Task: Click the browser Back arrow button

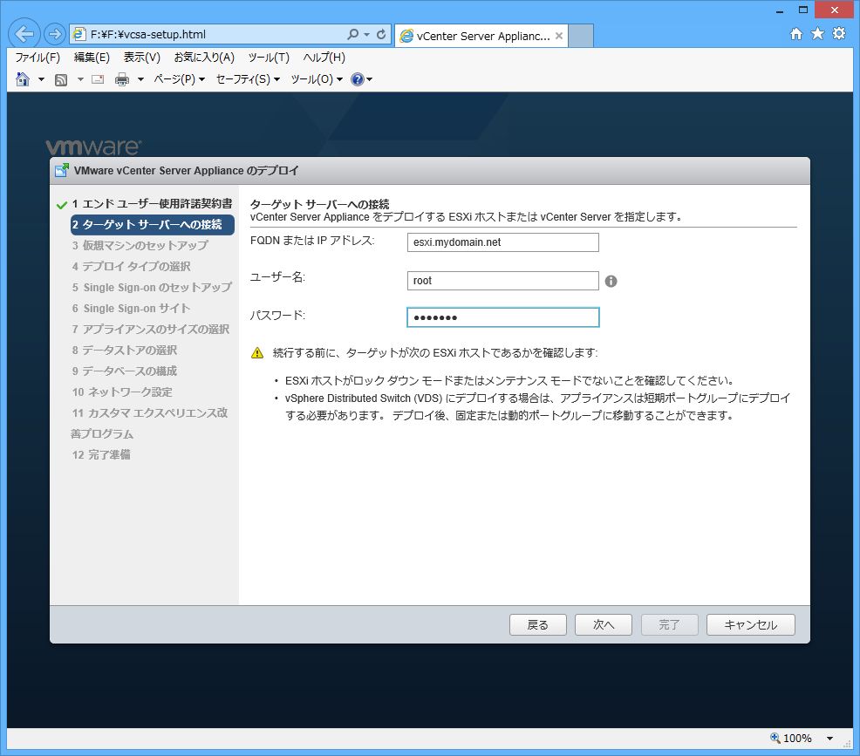Action: [24, 34]
